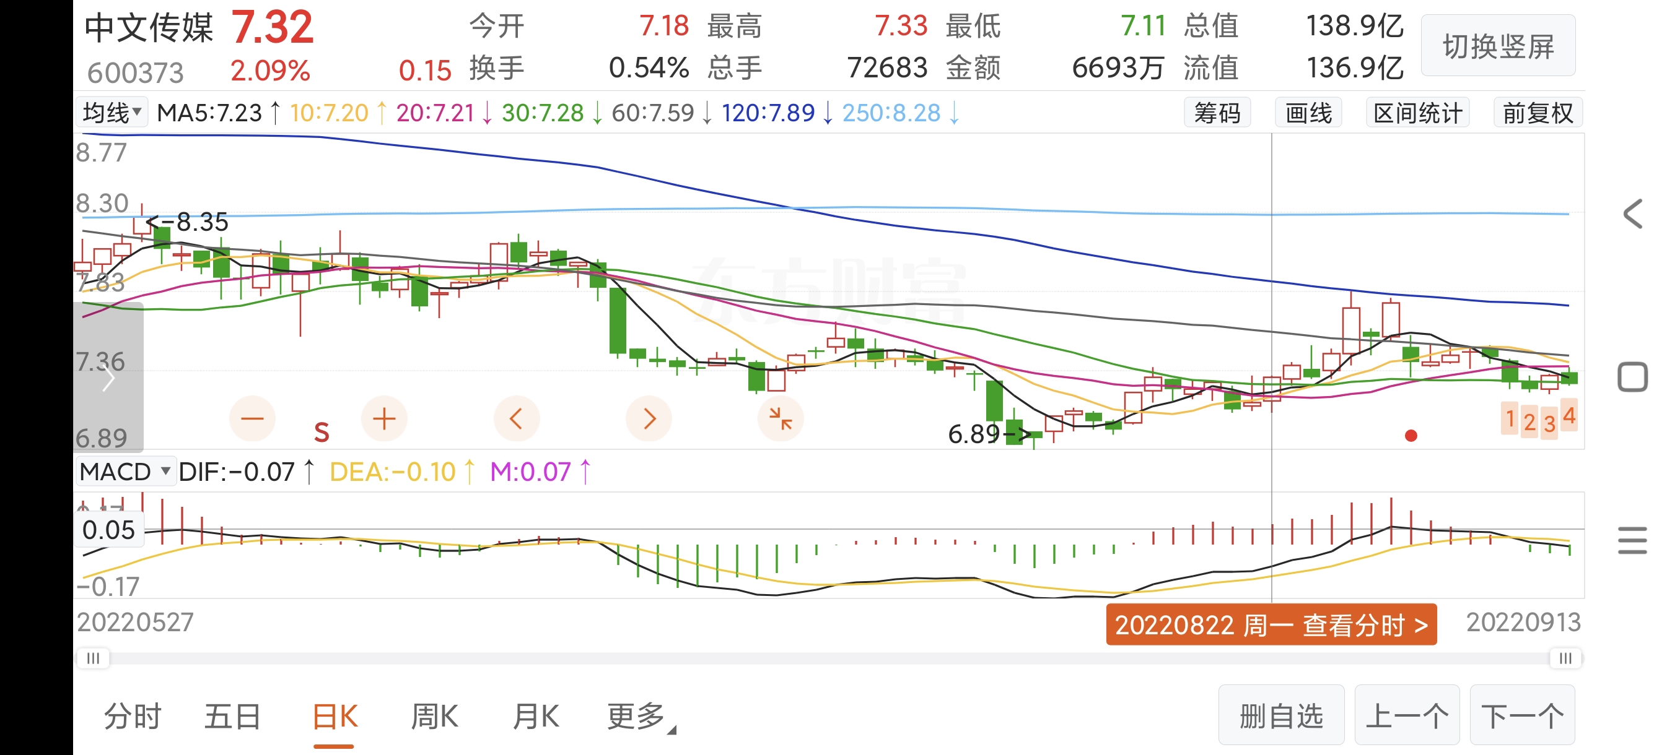Click 20220822 查看分时 link
1680x755 pixels.
[1271, 624]
